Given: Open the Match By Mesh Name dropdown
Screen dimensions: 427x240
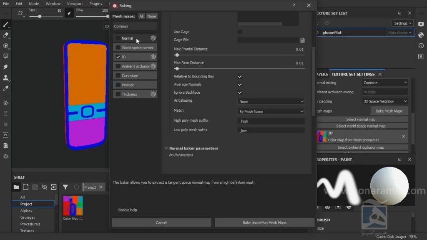Looking at the screenshot, I should (271, 112).
